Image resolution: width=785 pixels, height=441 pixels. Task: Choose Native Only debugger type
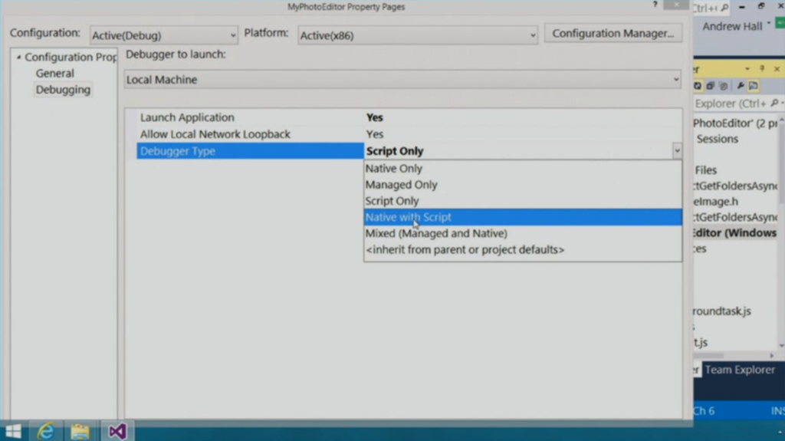[523, 169]
